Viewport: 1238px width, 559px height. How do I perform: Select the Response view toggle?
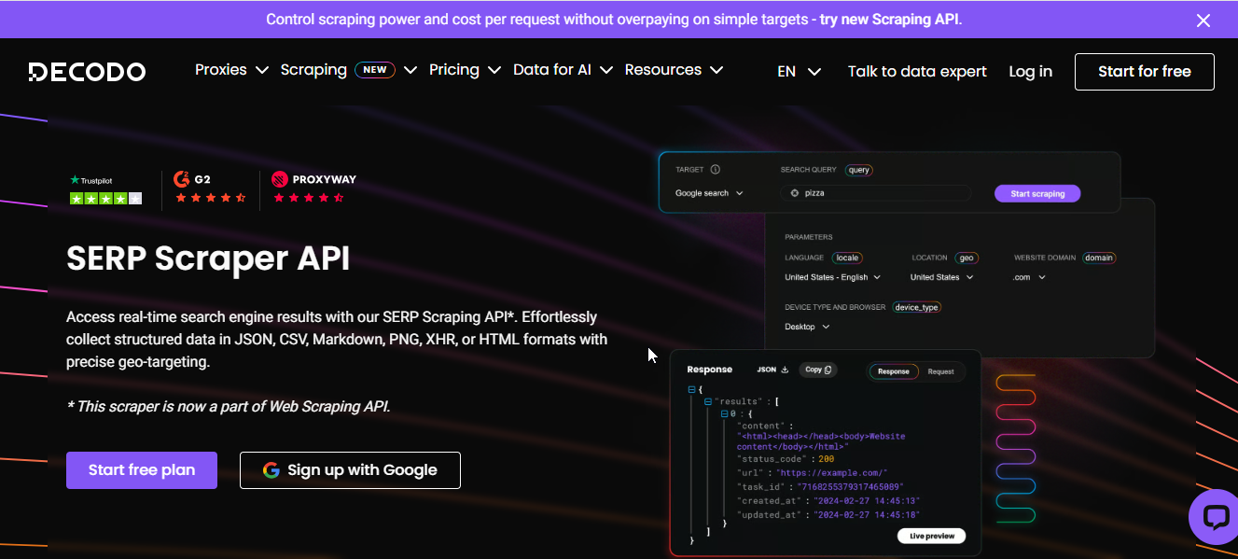pos(893,371)
